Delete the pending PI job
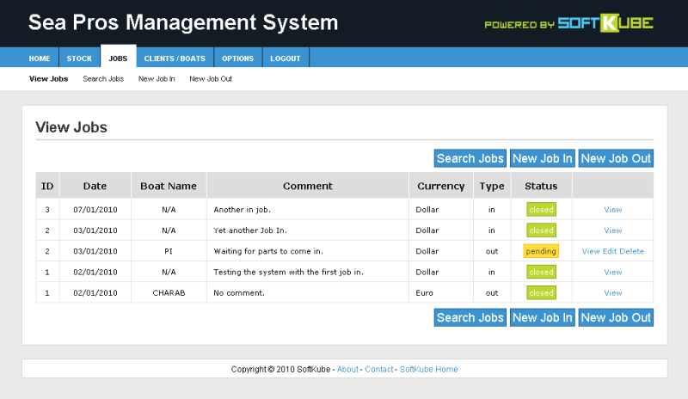Viewport: 688px width, 399px height. [632, 251]
